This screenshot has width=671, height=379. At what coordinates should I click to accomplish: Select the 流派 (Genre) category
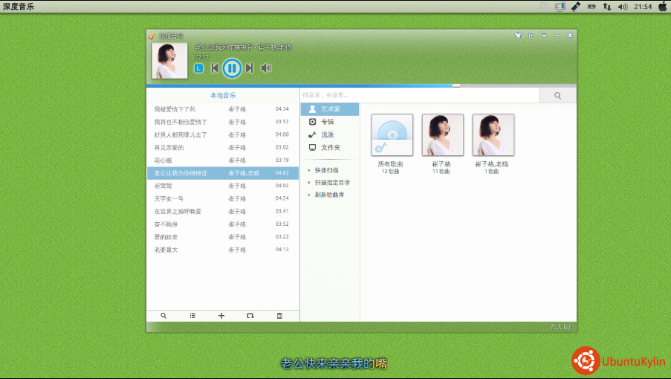coord(326,135)
